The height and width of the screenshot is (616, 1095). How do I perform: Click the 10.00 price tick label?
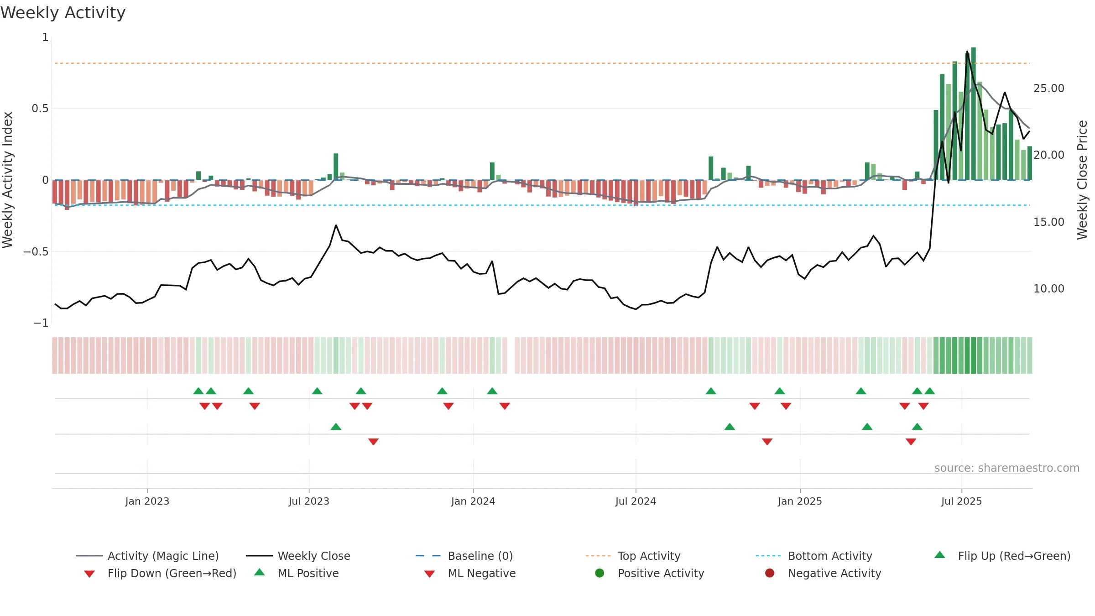coord(1048,288)
